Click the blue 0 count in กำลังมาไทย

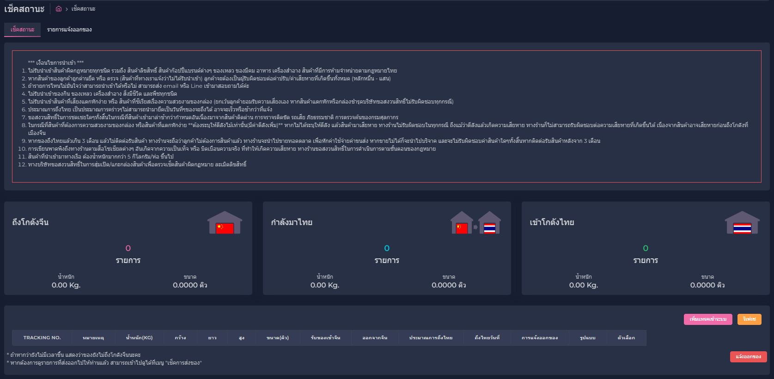(387, 248)
